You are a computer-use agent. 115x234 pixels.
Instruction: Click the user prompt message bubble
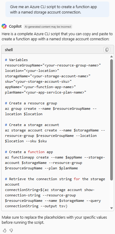coord(57,9)
